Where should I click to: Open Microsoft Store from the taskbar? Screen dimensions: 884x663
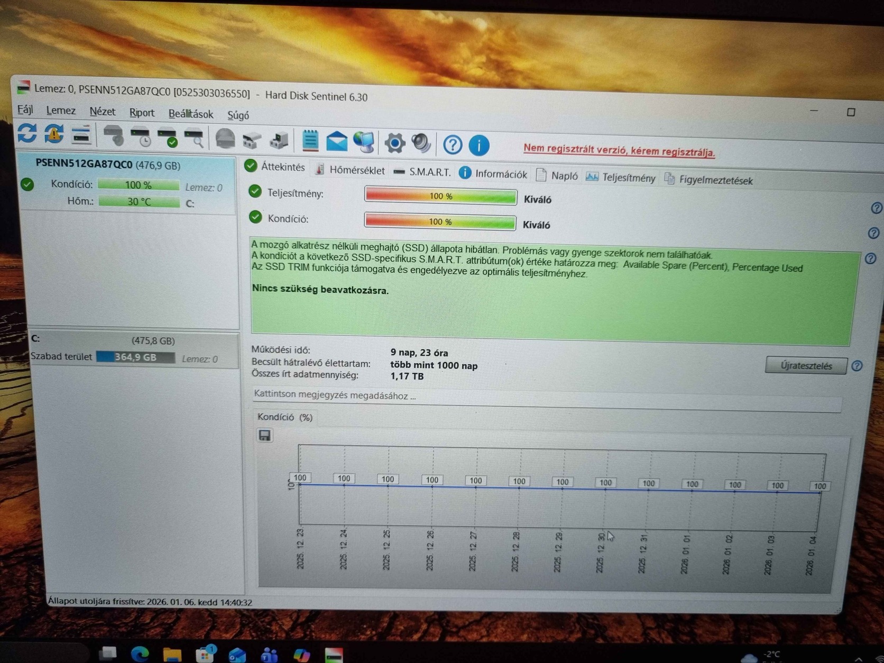pyautogui.click(x=205, y=655)
